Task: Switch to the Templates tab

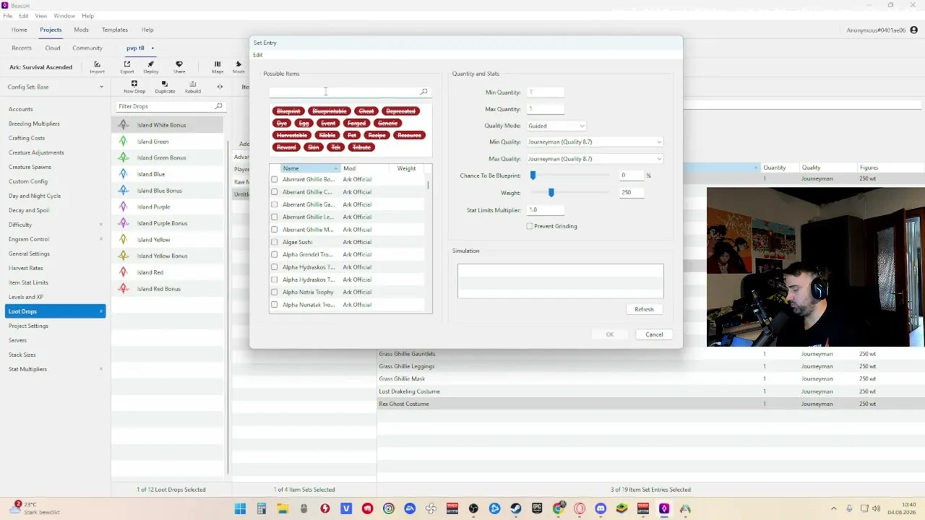Action: pos(115,30)
